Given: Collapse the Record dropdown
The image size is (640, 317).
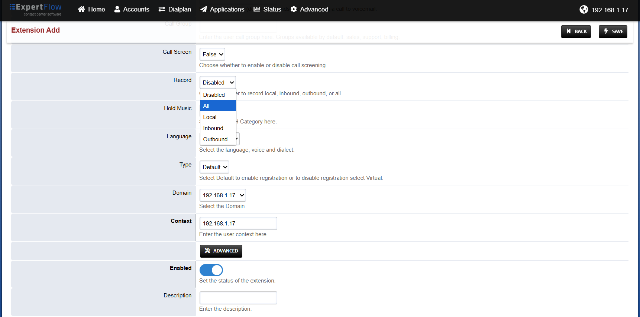Looking at the screenshot, I should 218,83.
